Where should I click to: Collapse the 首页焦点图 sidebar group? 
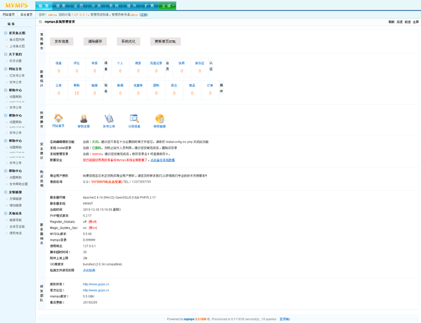(6, 33)
